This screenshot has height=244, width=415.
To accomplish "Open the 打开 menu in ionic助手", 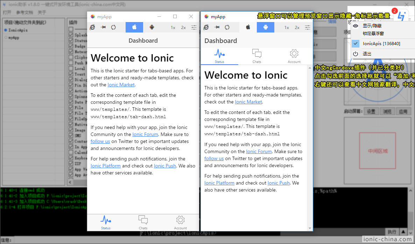I will pyautogui.click(x=7, y=13).
